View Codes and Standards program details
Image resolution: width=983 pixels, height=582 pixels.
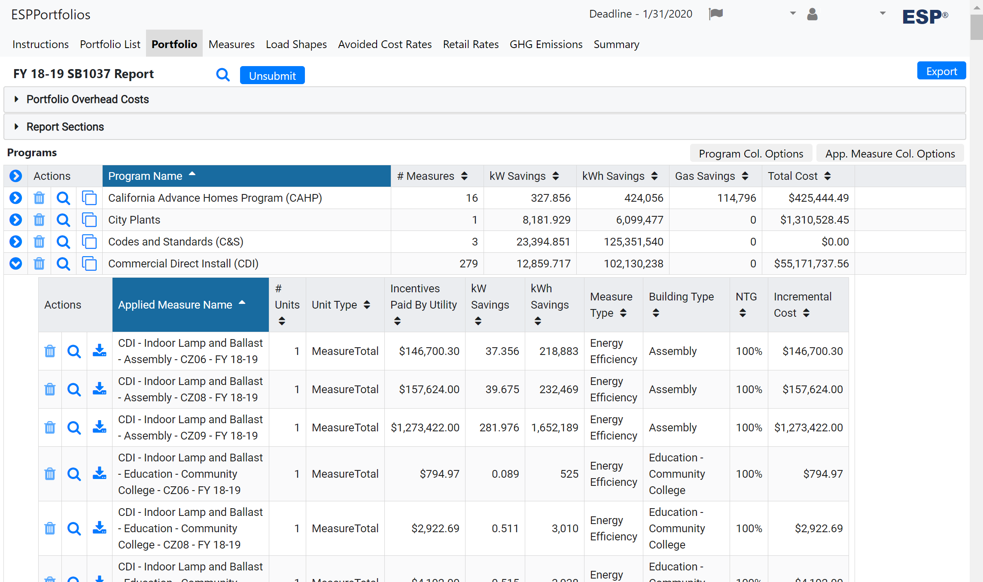tap(63, 242)
